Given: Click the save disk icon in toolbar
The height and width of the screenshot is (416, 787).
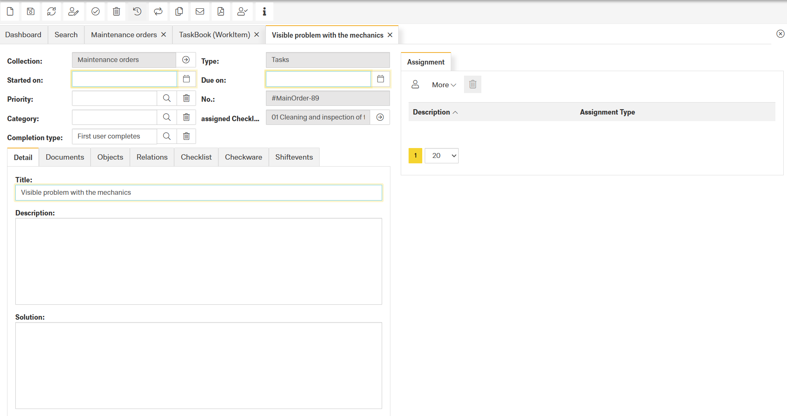Looking at the screenshot, I should tap(31, 12).
